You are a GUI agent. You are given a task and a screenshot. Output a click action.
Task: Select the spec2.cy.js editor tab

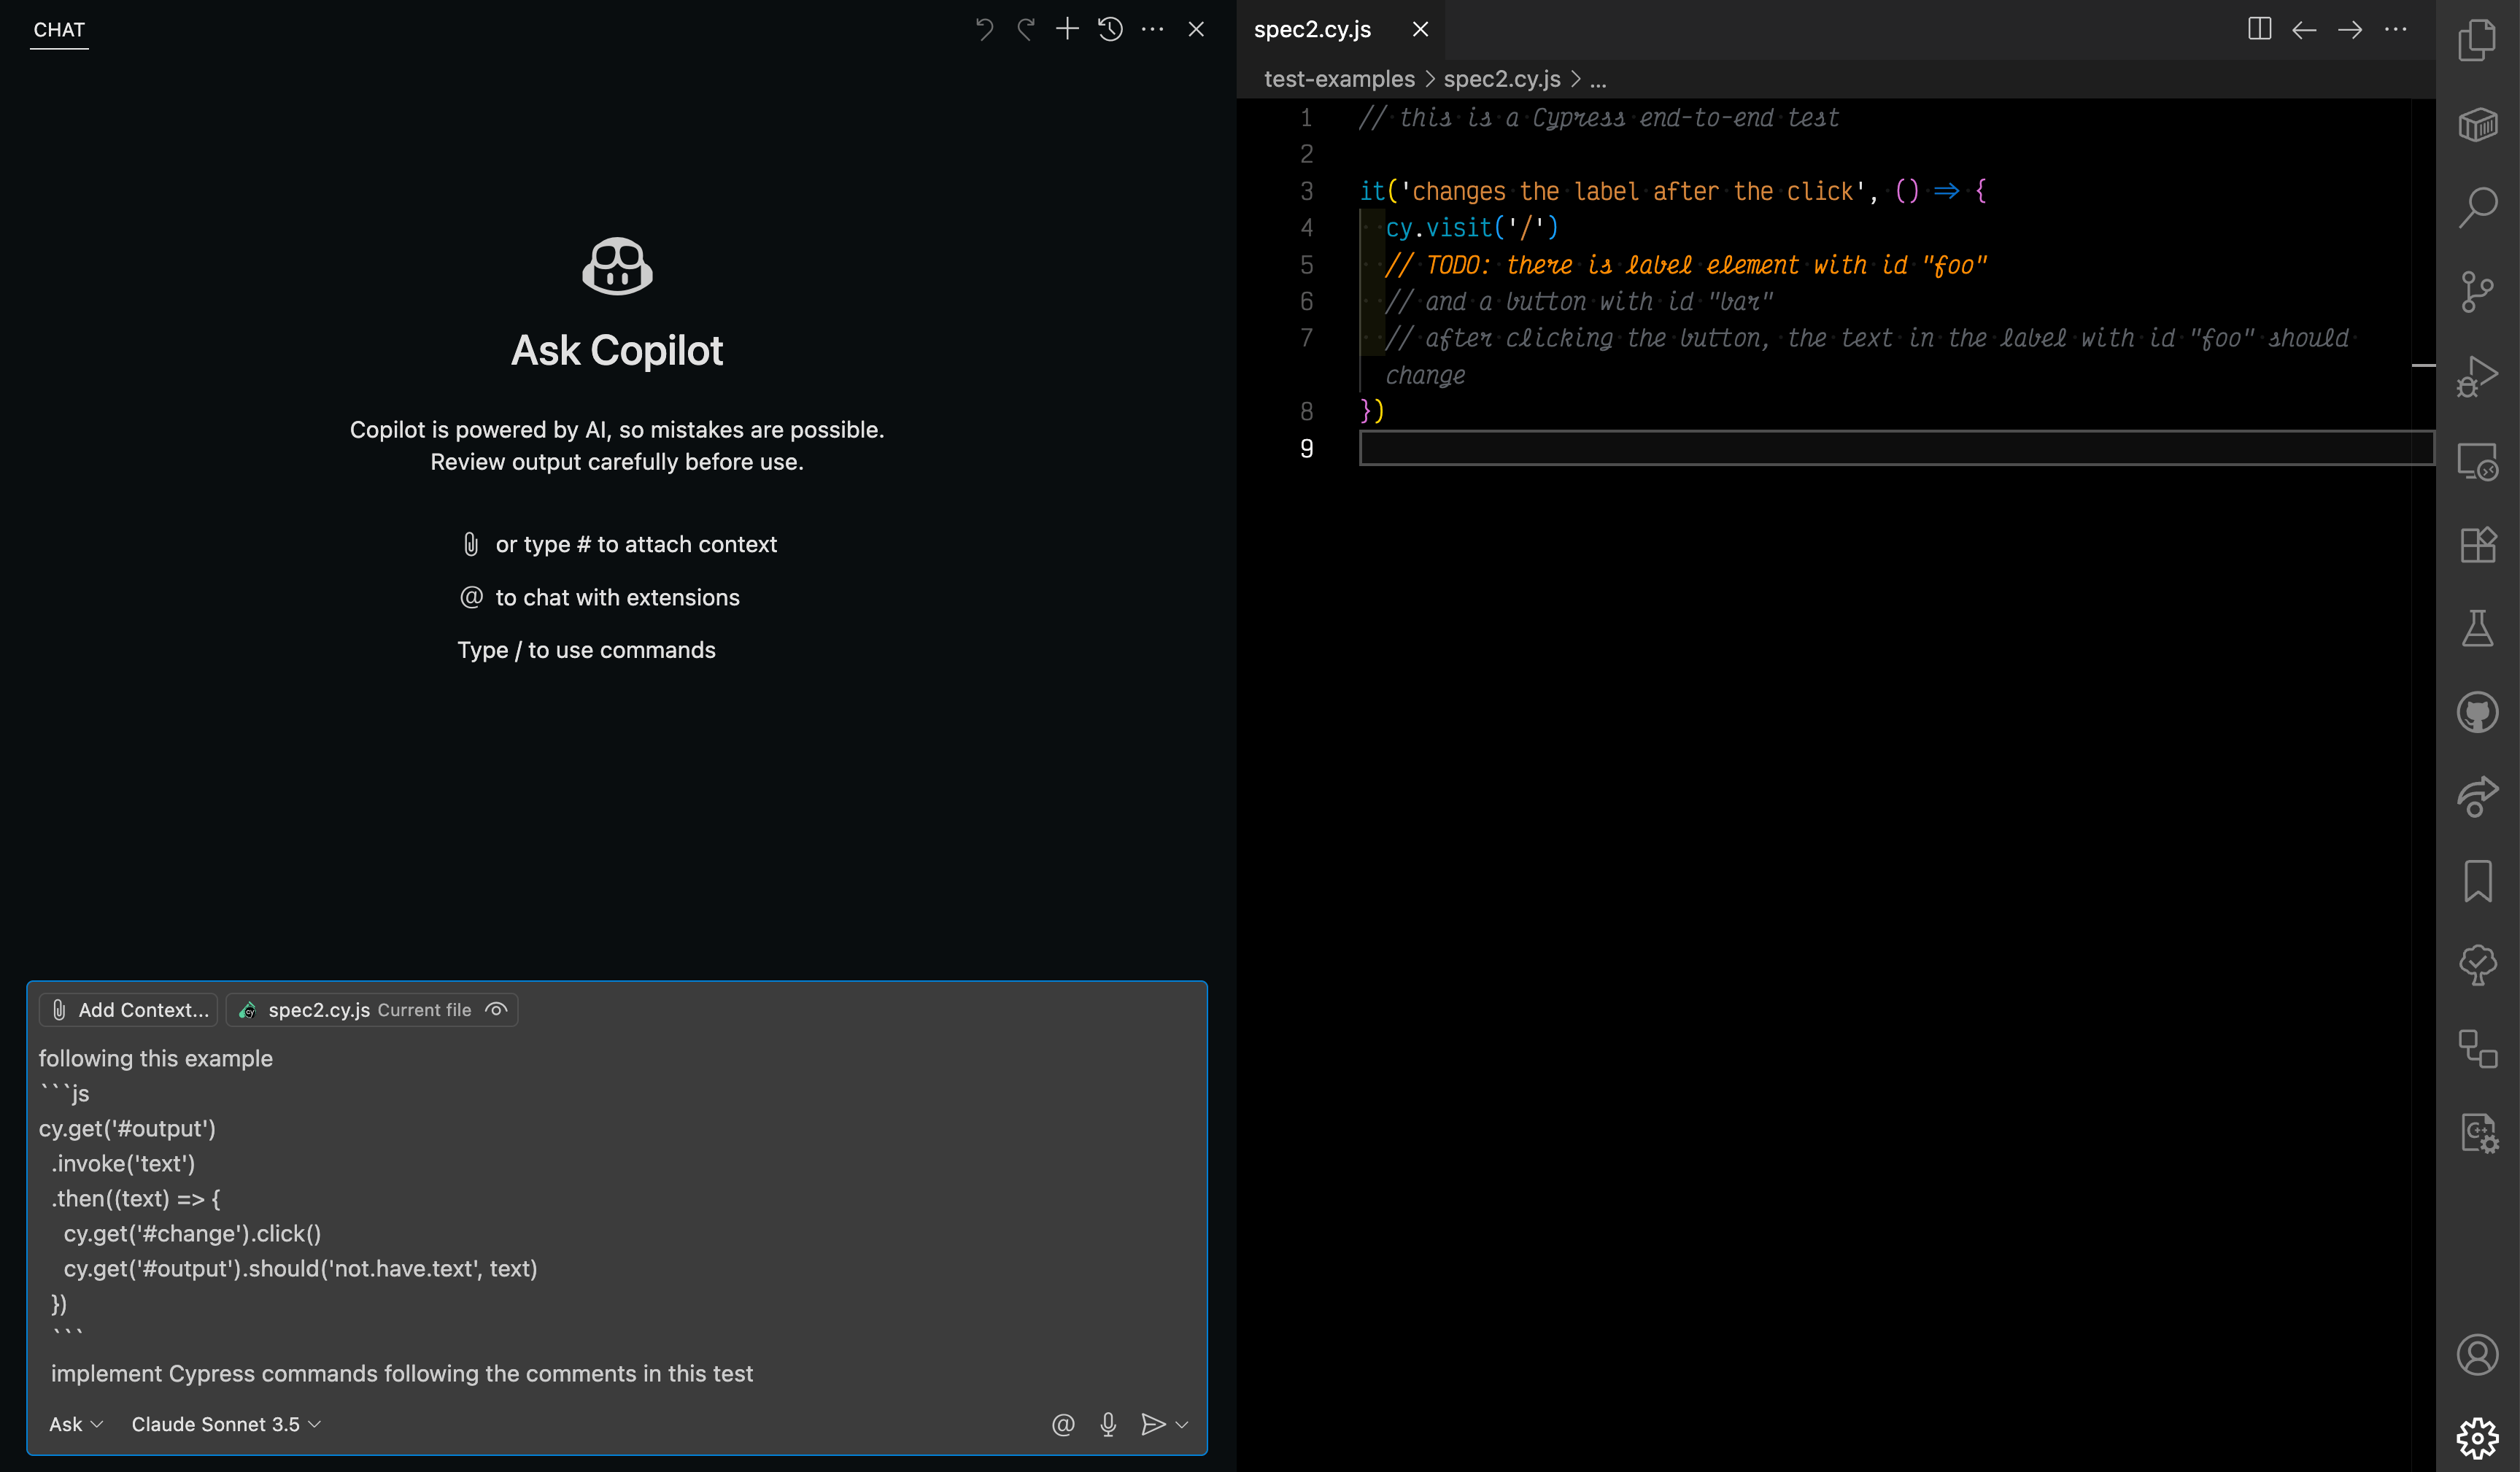1312,29
